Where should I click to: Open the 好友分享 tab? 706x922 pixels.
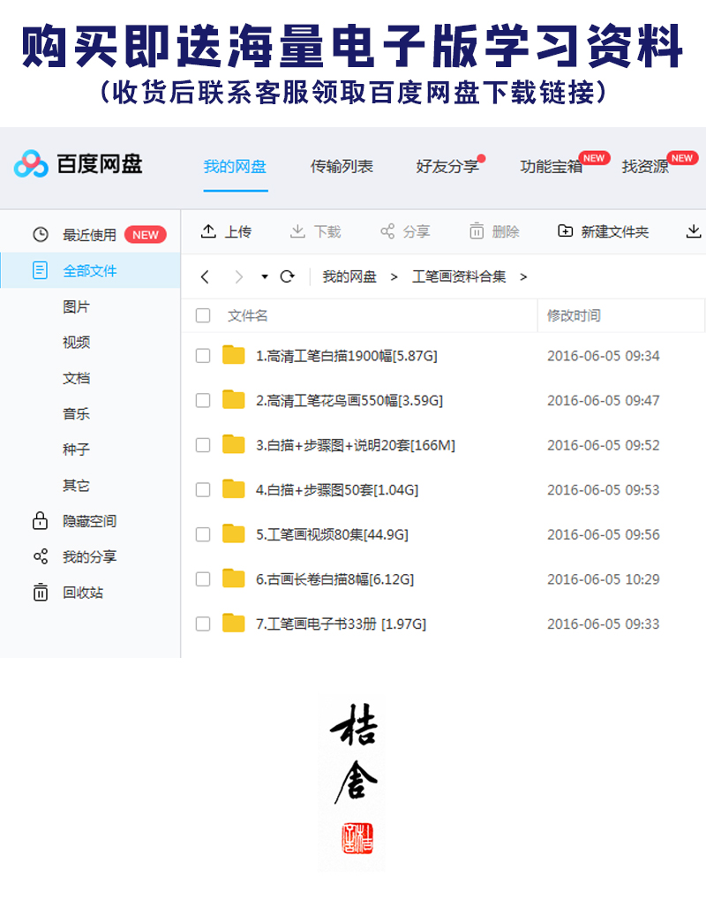coord(447,166)
